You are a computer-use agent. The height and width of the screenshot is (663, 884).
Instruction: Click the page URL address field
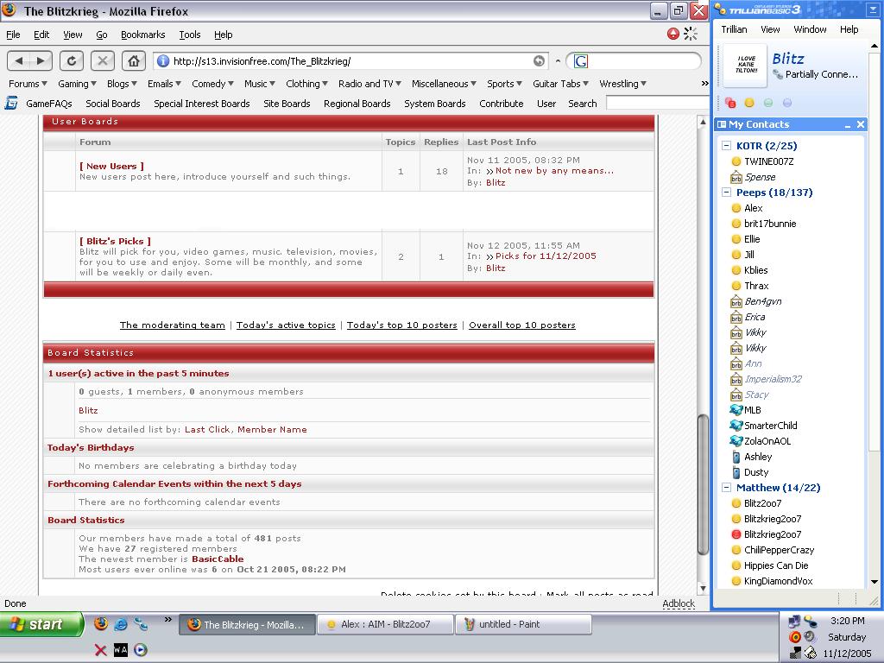click(x=345, y=61)
